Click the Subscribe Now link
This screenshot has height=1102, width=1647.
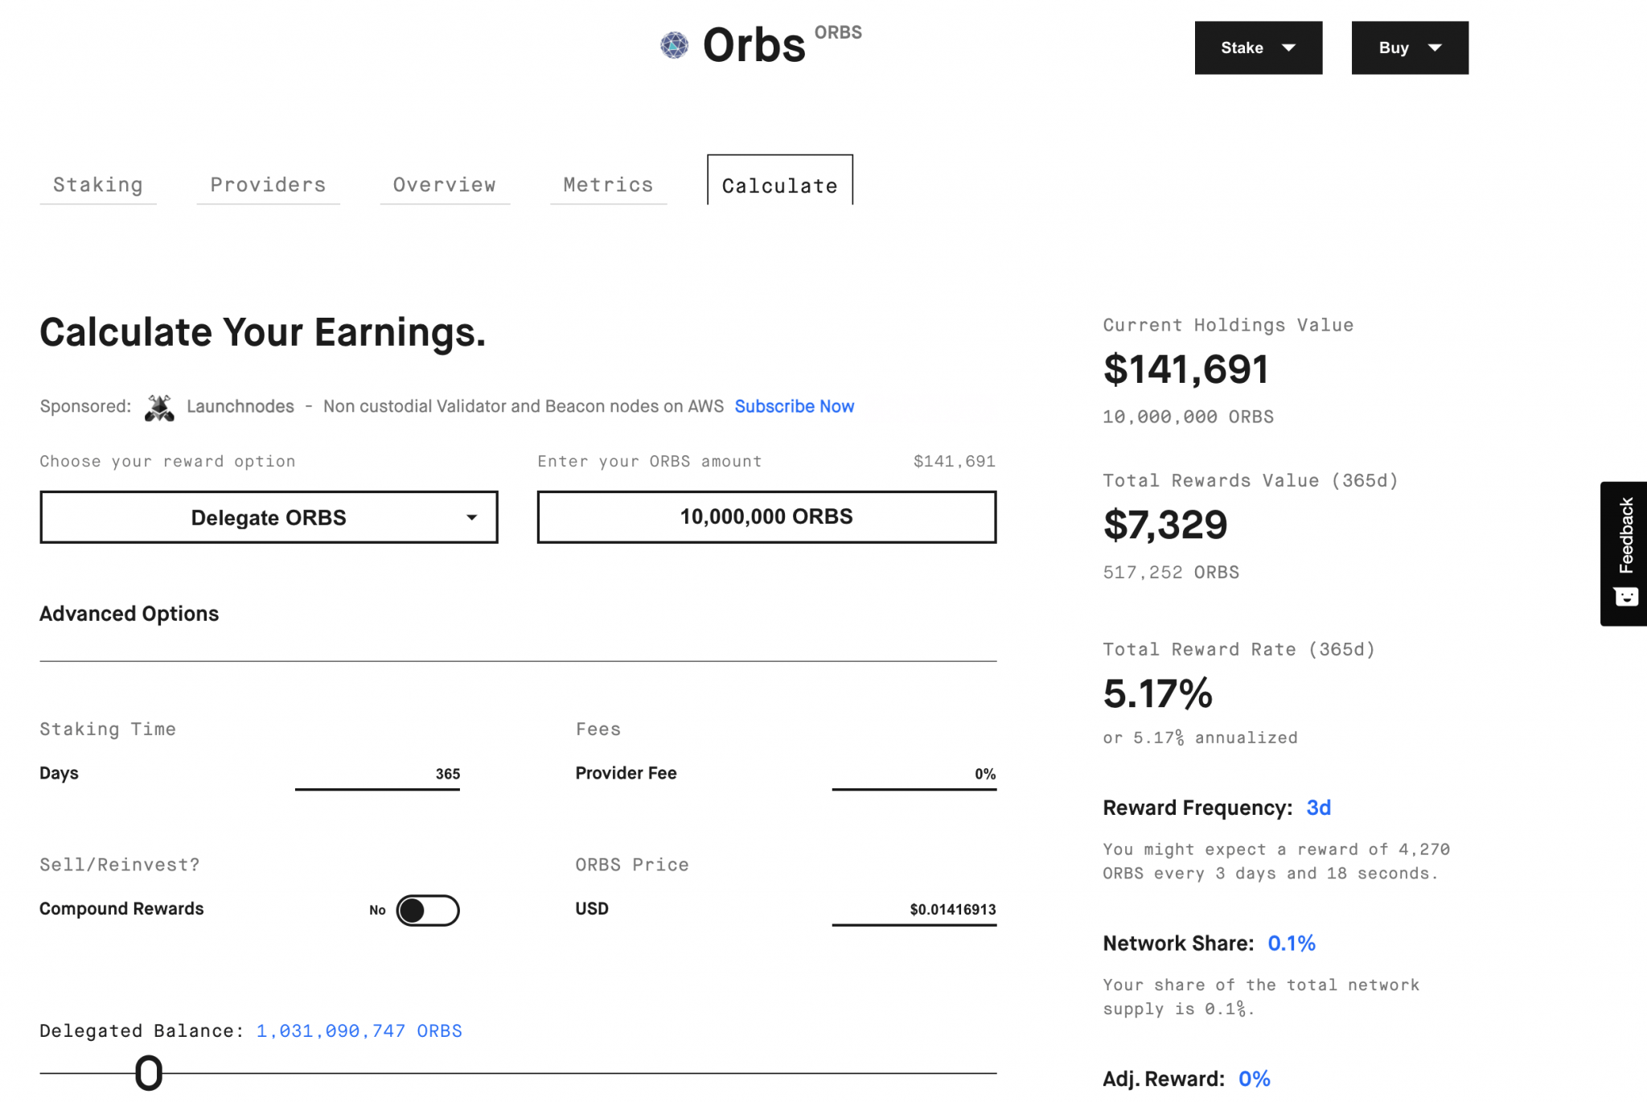(794, 407)
